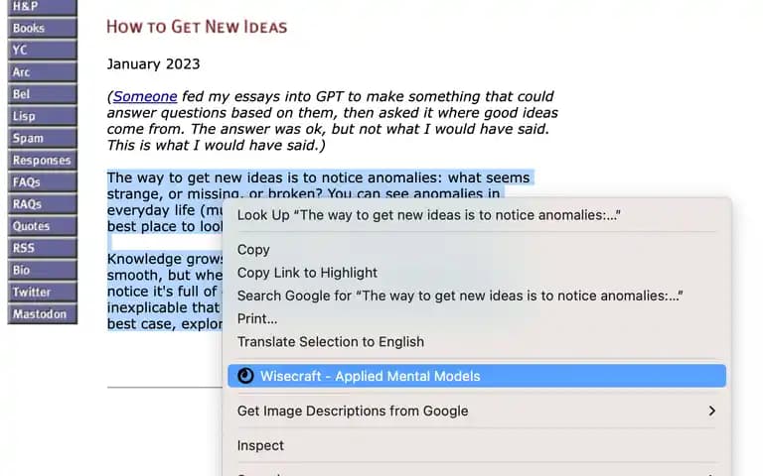Open the Mastodon sidebar button
Screen dimensions: 763x476
(x=43, y=314)
